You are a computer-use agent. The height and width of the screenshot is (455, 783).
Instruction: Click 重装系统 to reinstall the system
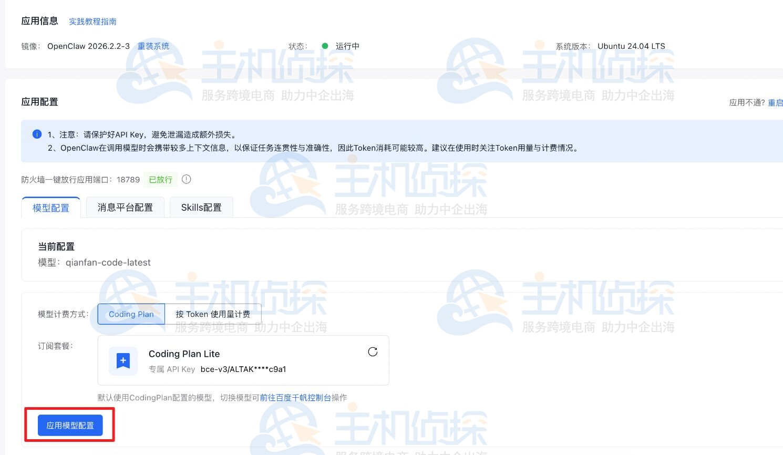pyautogui.click(x=153, y=46)
